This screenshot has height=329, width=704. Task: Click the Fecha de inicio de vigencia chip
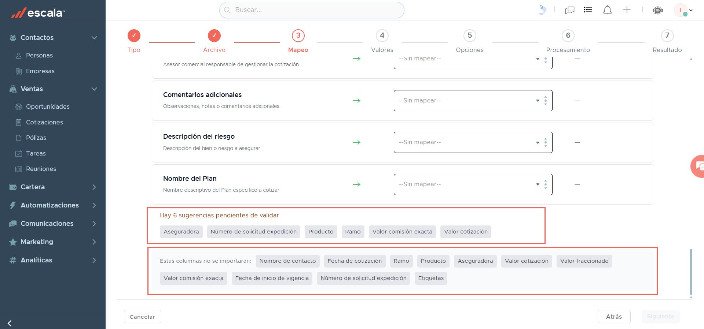click(x=272, y=278)
